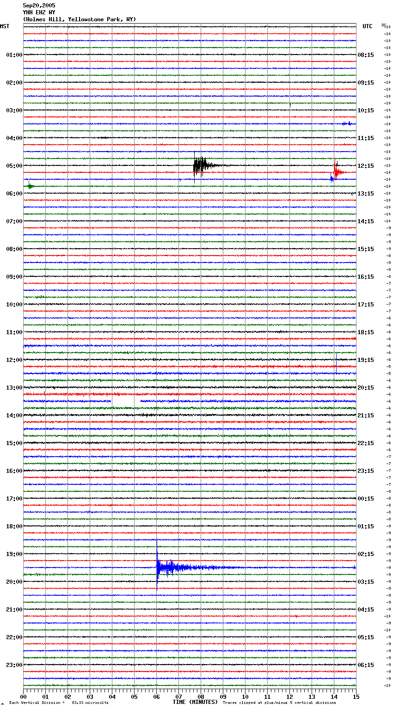Pick the UTC label "00:15"
The width and height of the screenshot is (393, 709).
point(366,499)
